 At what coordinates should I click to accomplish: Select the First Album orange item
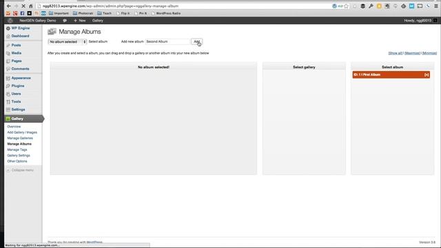[x=391, y=75]
